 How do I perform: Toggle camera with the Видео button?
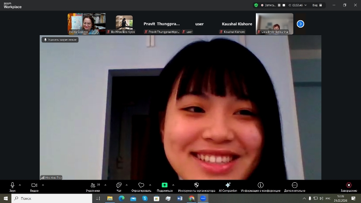click(x=34, y=185)
